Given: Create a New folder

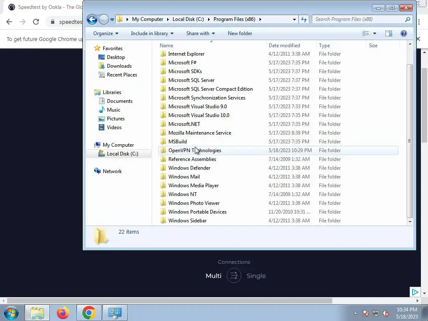Looking at the screenshot, I should click(240, 33).
